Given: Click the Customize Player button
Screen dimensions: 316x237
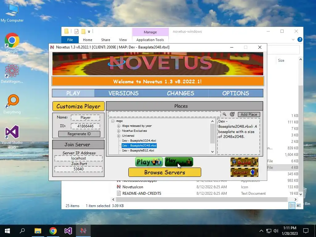Looking at the screenshot, I should pyautogui.click(x=78, y=106).
